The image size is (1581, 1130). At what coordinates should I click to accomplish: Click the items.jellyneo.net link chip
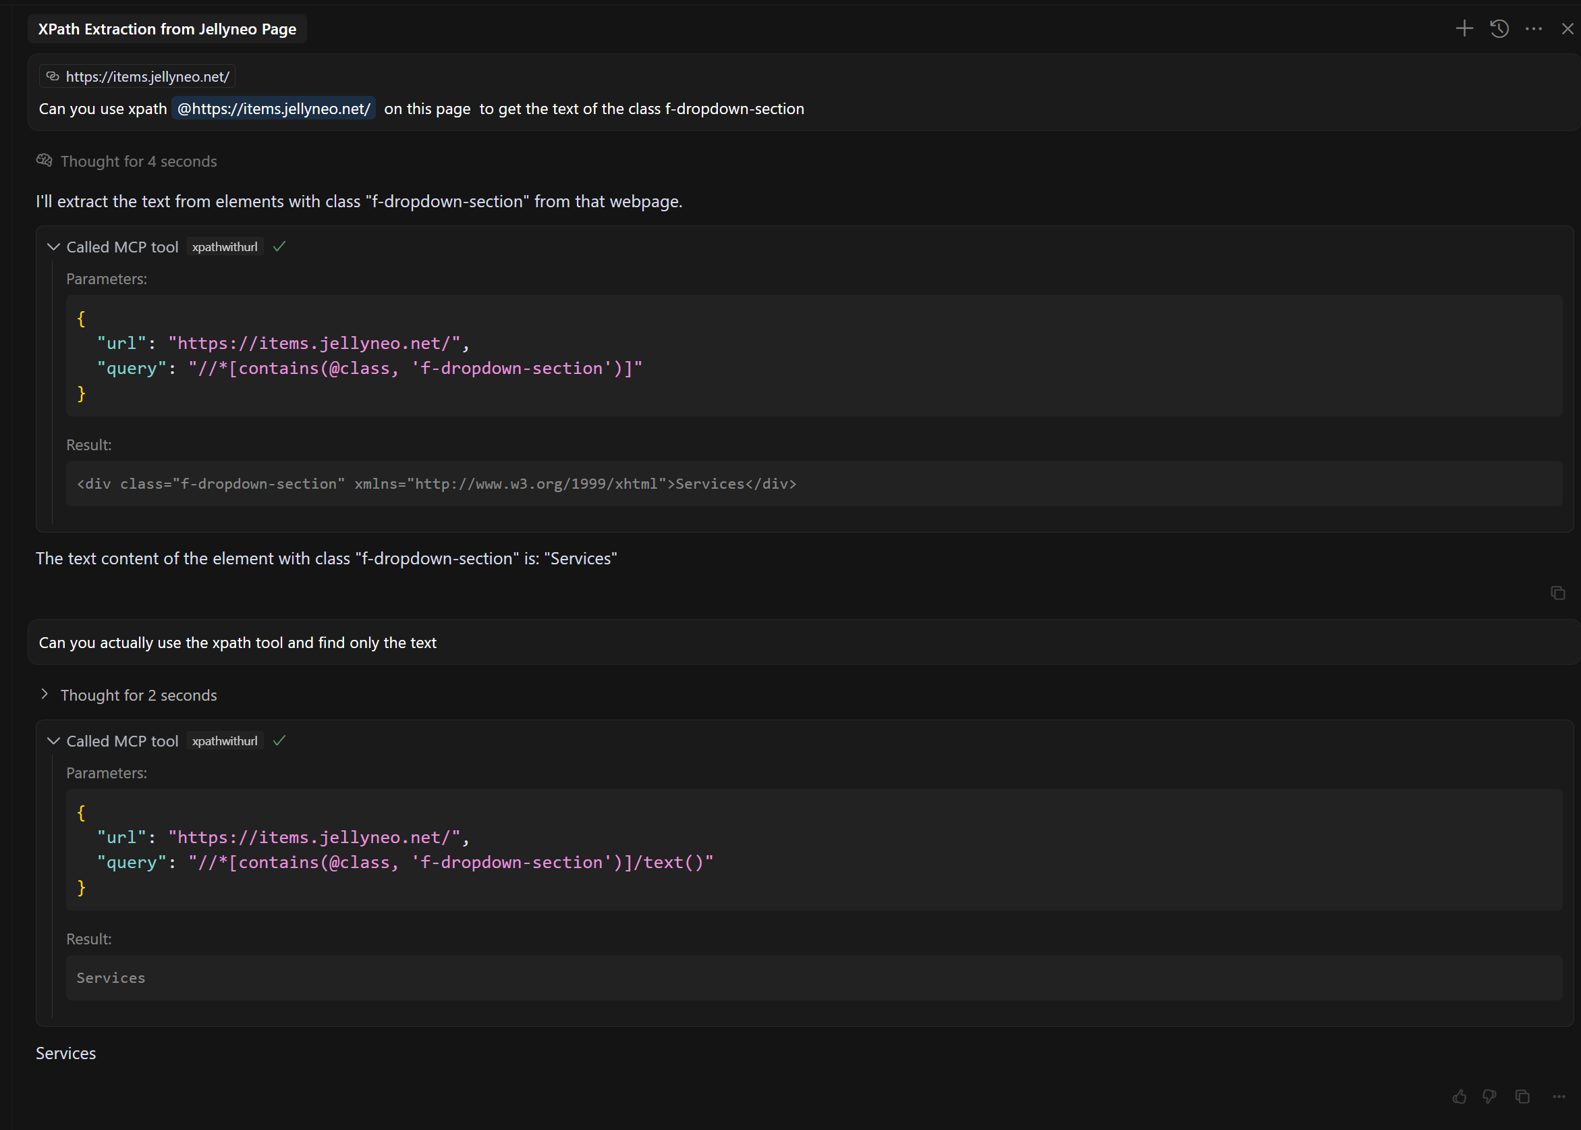click(138, 76)
